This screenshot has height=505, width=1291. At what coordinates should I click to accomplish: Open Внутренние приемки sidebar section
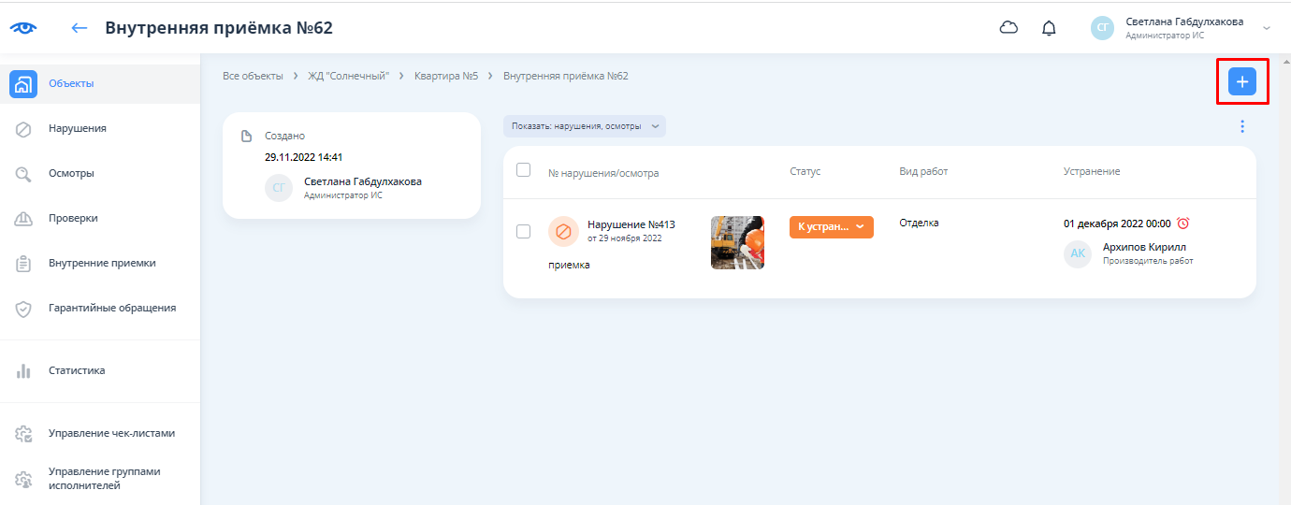coord(102,263)
